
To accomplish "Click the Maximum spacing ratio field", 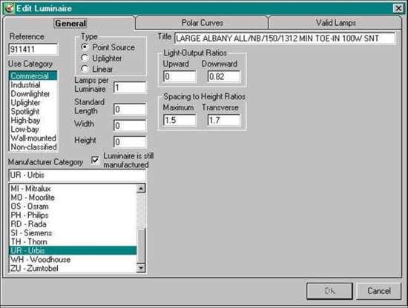I will pyautogui.click(x=180, y=120).
